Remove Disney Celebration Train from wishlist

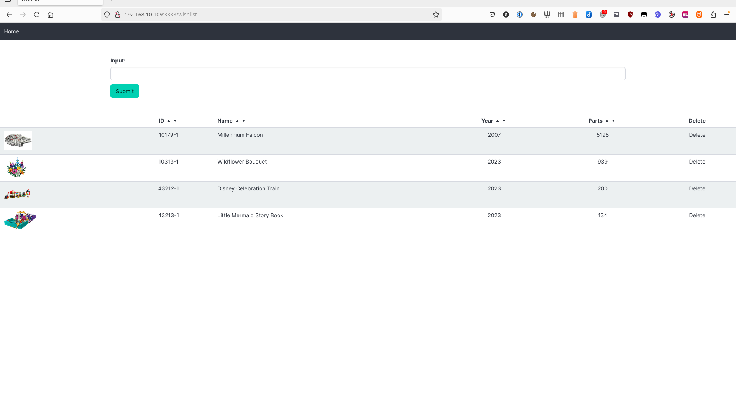click(697, 188)
